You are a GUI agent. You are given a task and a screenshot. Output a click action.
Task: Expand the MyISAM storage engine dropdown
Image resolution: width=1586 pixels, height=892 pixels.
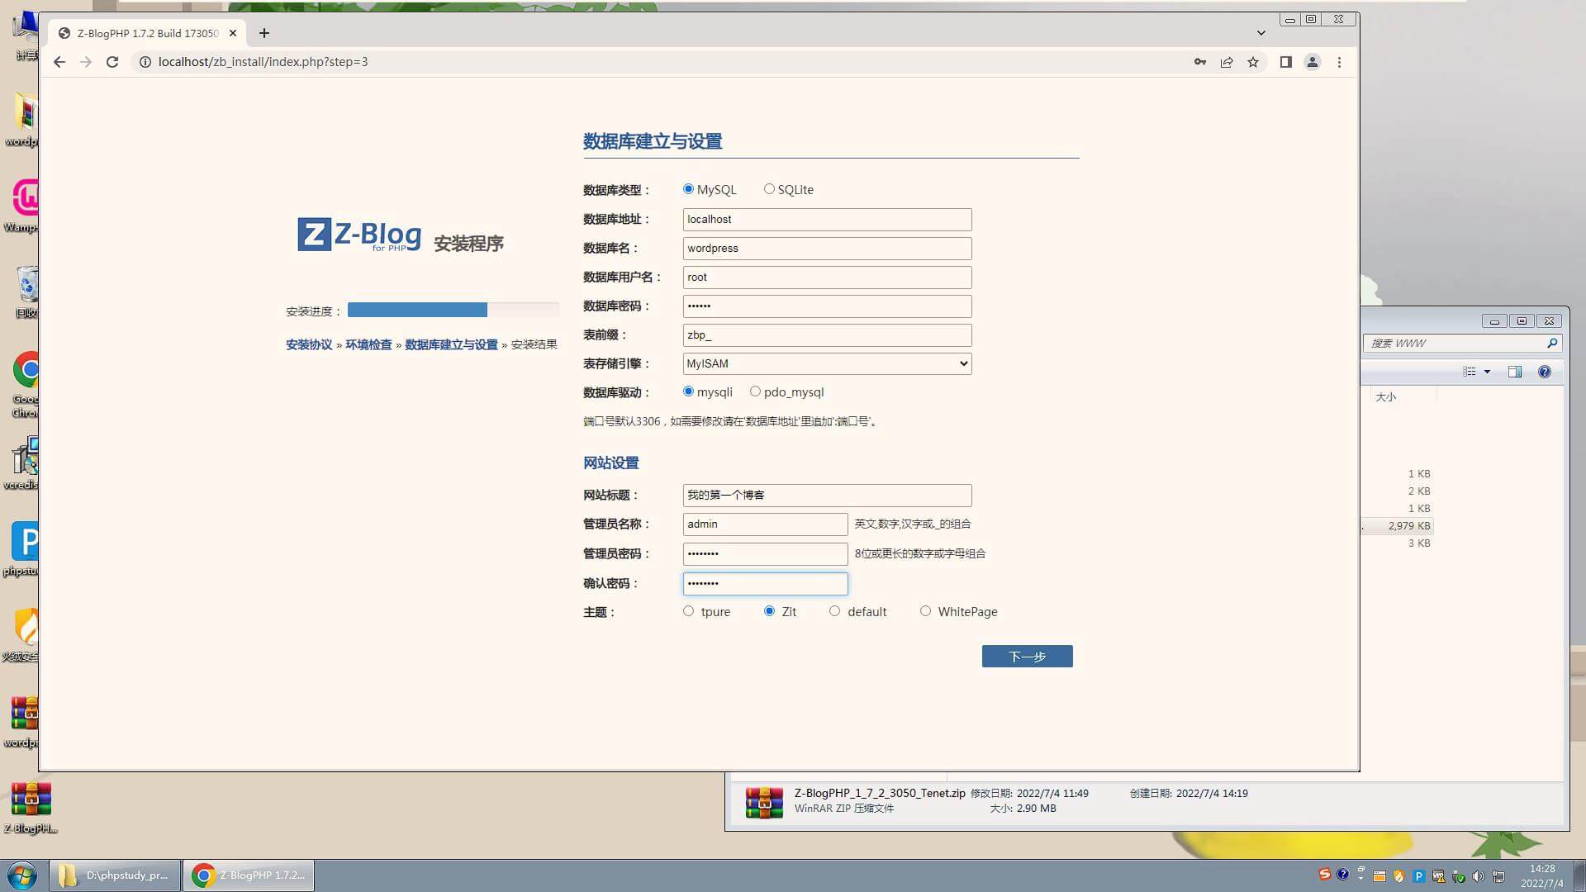[x=827, y=363]
